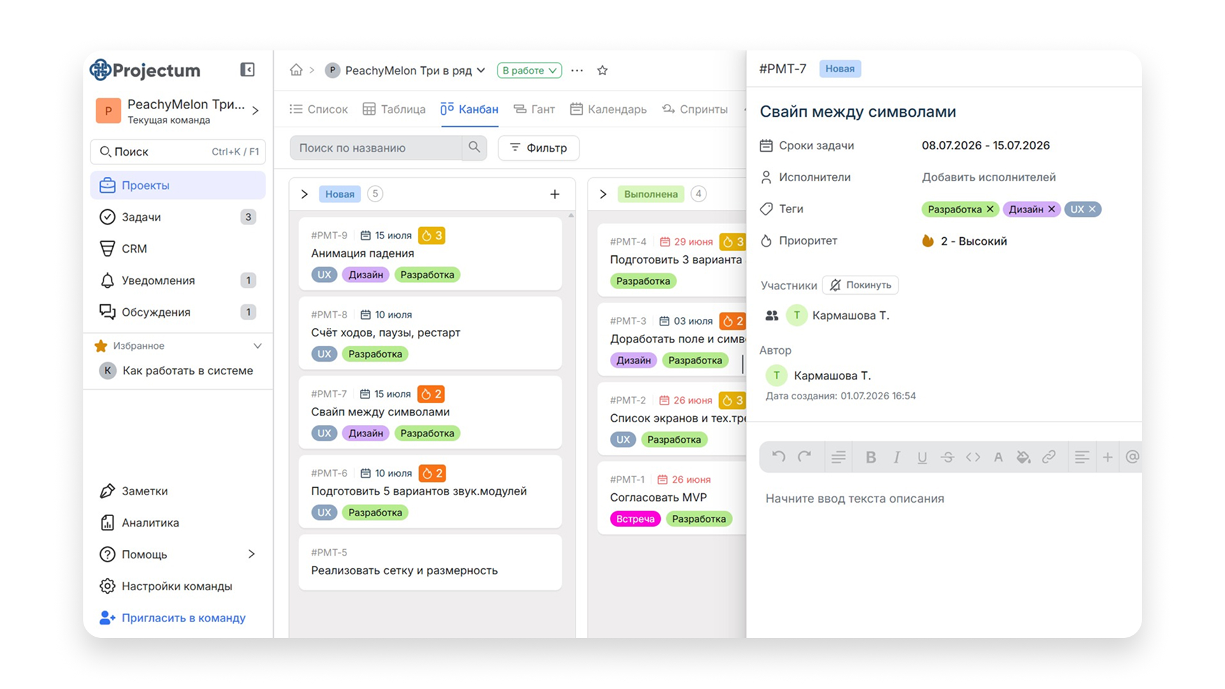Apply bold formatting in description editor

tap(870, 457)
